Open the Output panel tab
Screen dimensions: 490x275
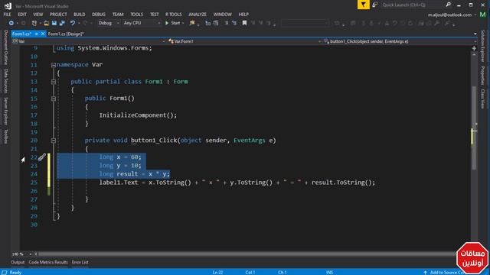[x=18, y=262]
